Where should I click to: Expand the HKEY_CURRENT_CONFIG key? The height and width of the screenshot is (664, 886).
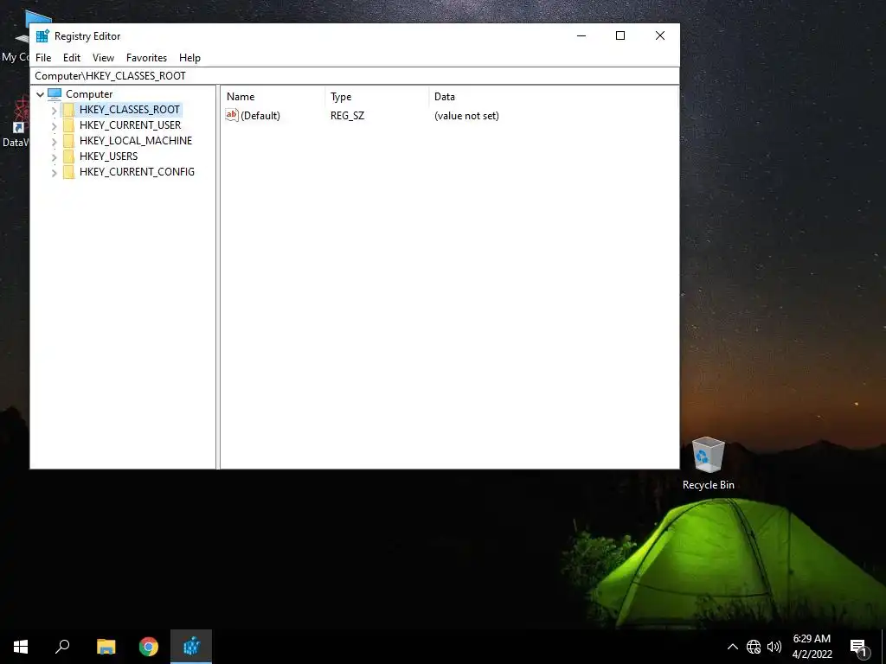click(55, 173)
